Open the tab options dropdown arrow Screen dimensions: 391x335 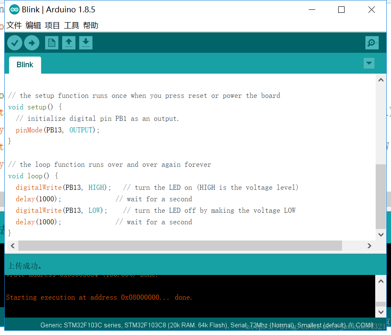click(369, 63)
